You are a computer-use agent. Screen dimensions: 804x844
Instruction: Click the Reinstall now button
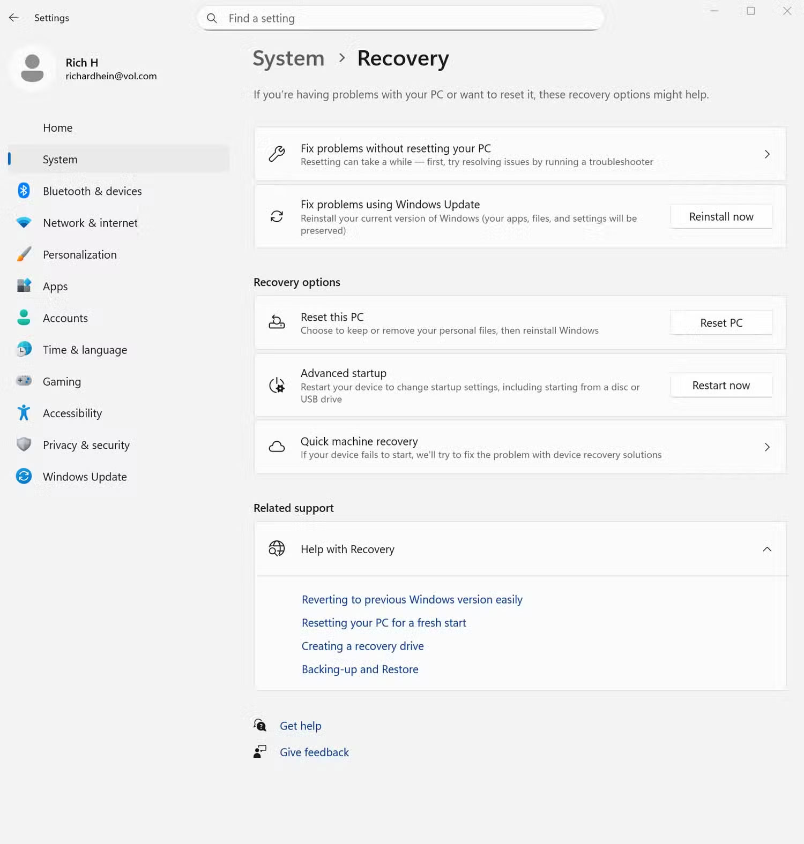[721, 216]
